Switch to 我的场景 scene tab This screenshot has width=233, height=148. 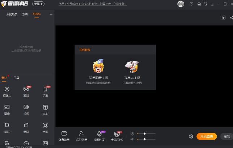pyautogui.click(x=12, y=14)
